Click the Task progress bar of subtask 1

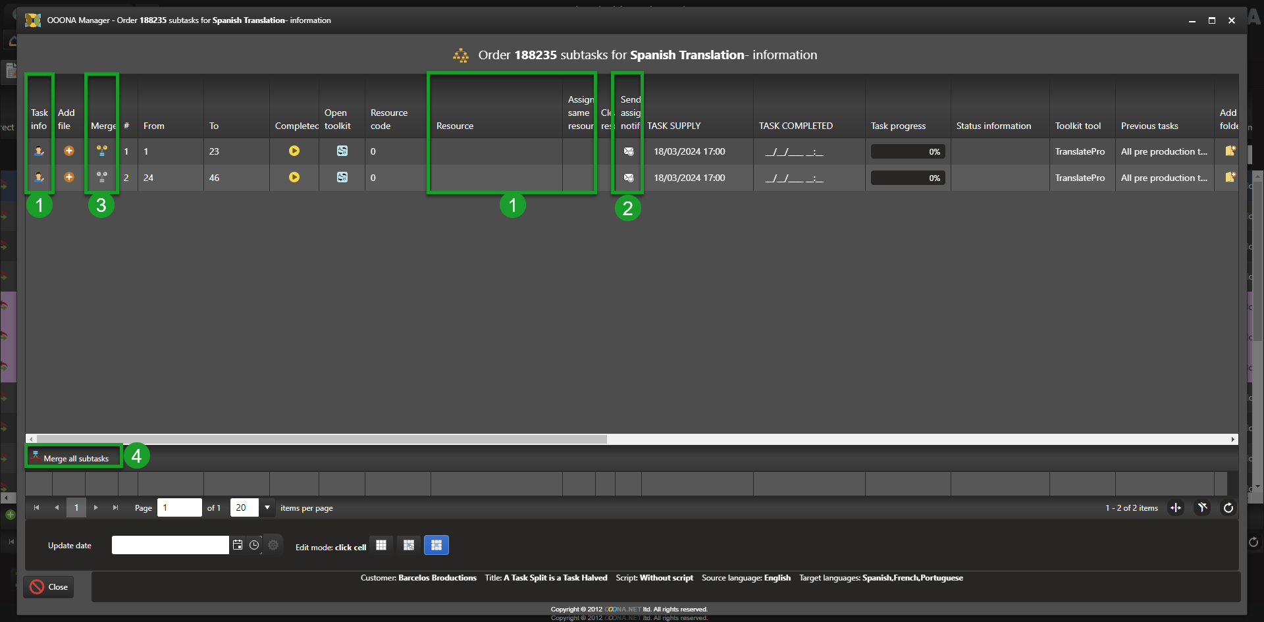[x=907, y=151]
